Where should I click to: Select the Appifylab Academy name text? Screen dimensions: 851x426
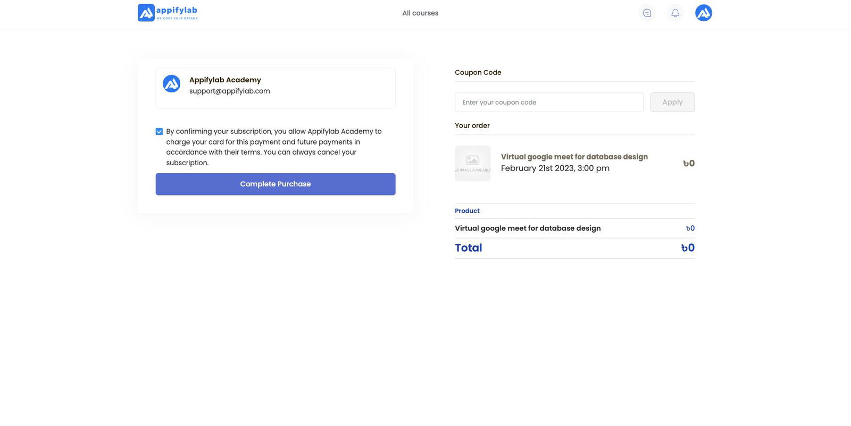[225, 80]
